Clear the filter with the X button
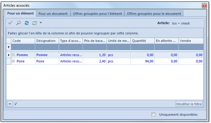The image size is (211, 123). (10, 104)
